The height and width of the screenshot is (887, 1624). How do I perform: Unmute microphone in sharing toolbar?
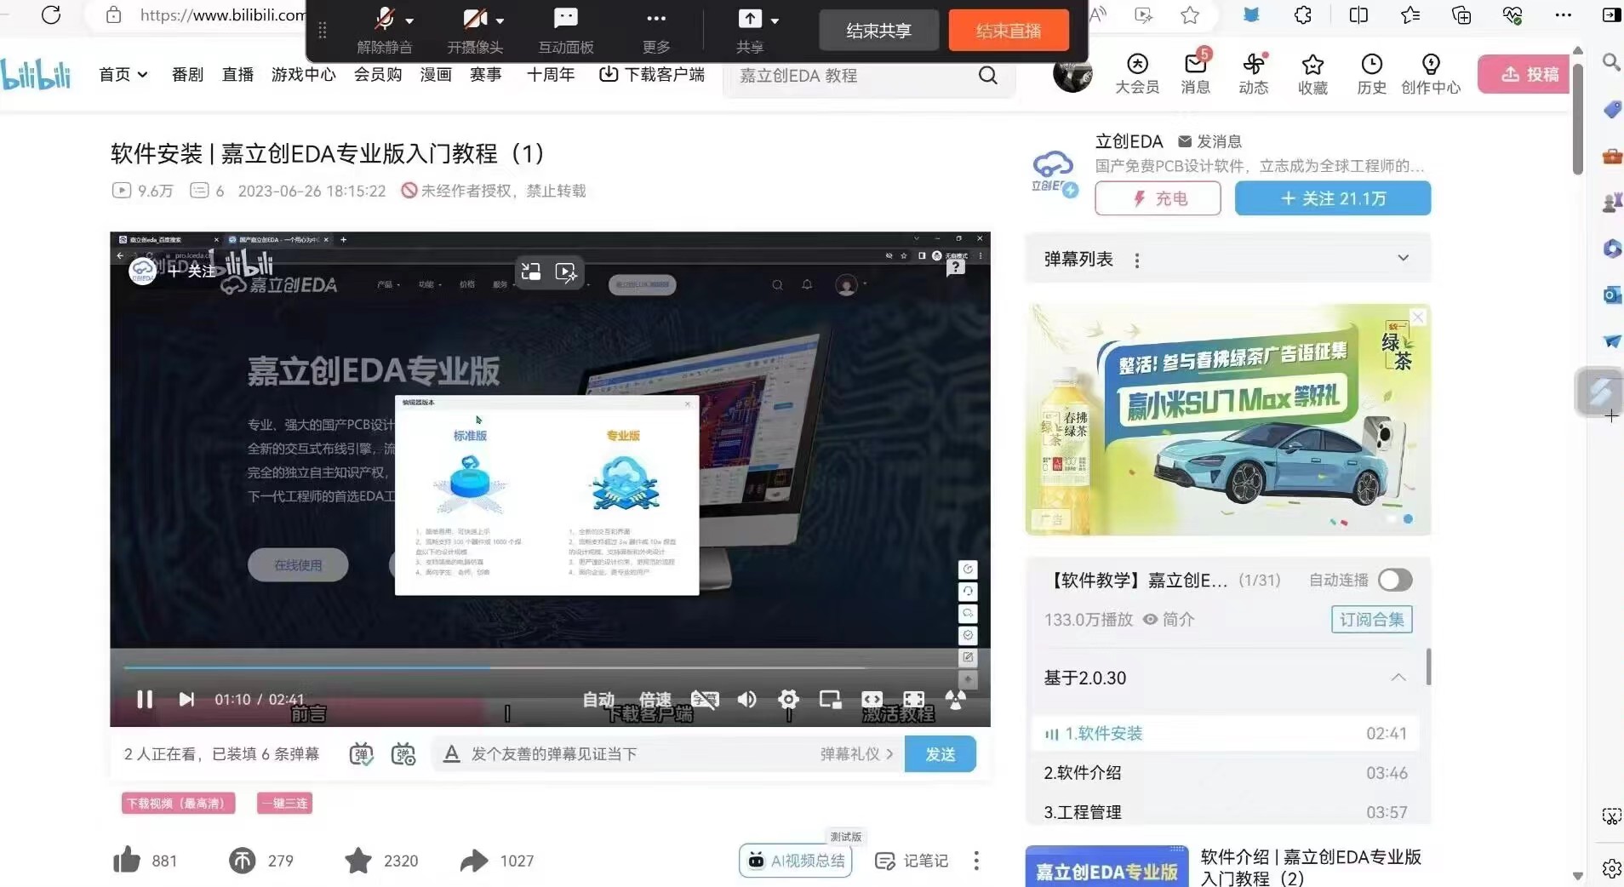coord(385,20)
